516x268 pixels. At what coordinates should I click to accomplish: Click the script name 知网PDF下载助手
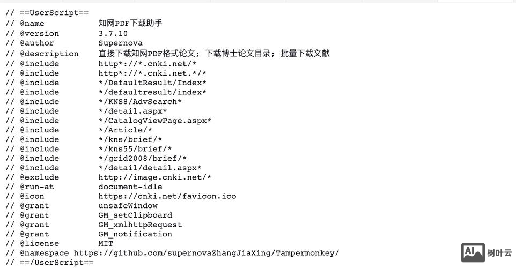click(130, 23)
